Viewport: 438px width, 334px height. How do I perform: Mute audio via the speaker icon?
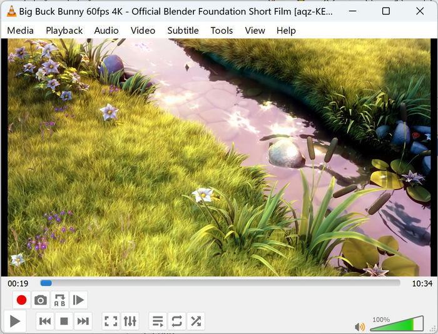click(360, 326)
